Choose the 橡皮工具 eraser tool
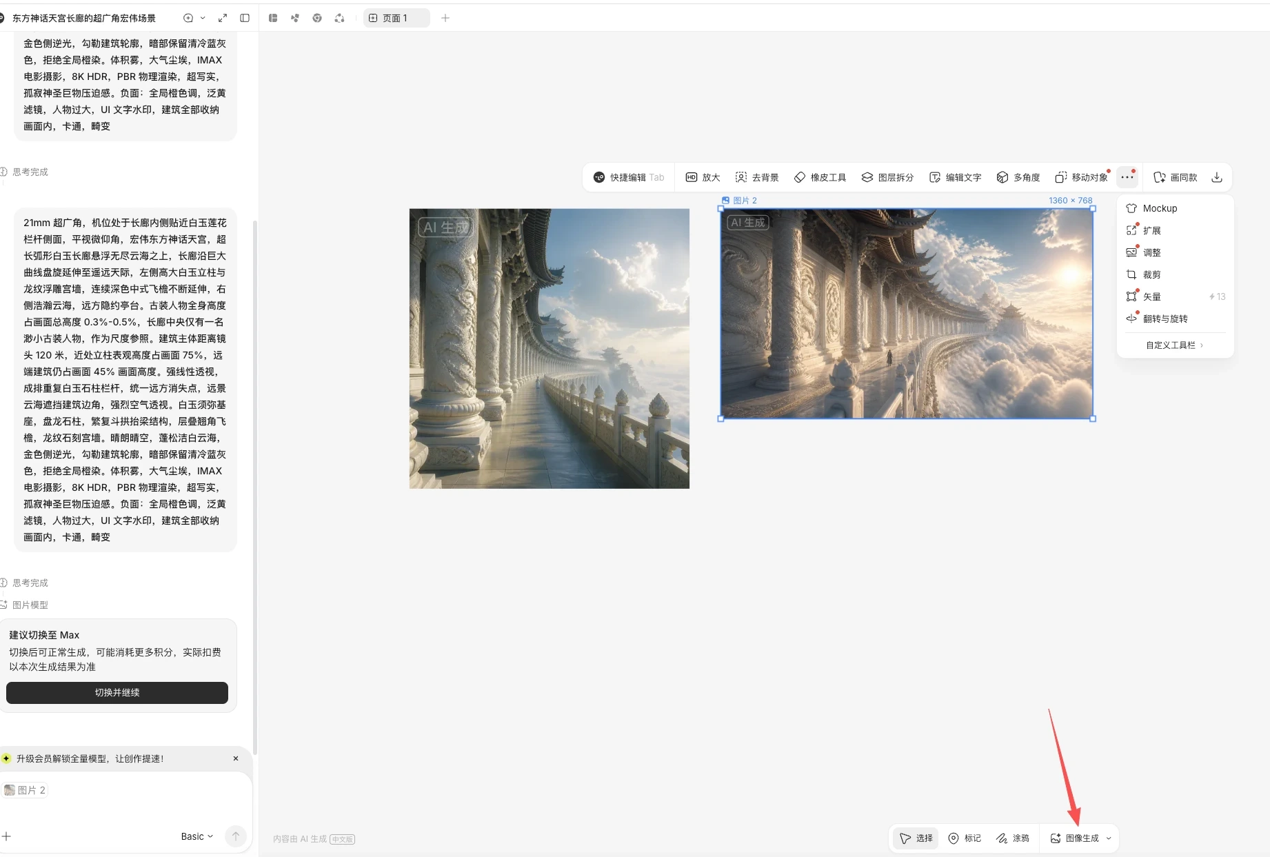The width and height of the screenshot is (1270, 857). coord(820,177)
